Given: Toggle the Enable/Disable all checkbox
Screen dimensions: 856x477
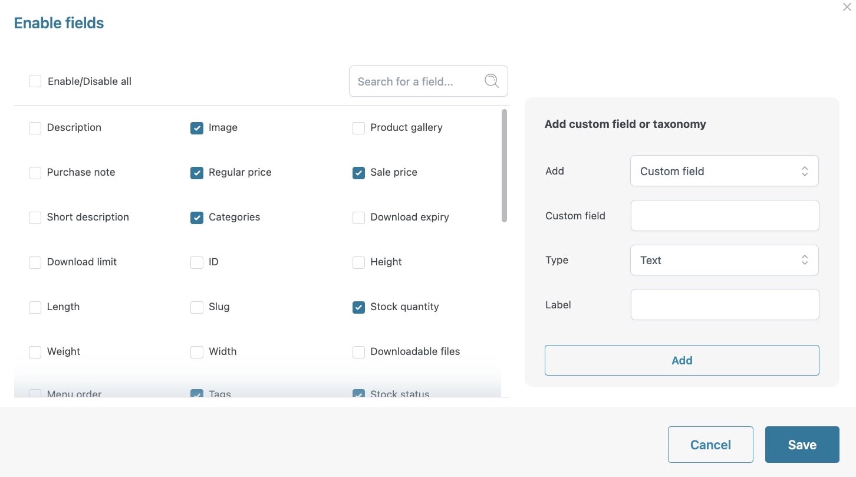Looking at the screenshot, I should (x=35, y=81).
